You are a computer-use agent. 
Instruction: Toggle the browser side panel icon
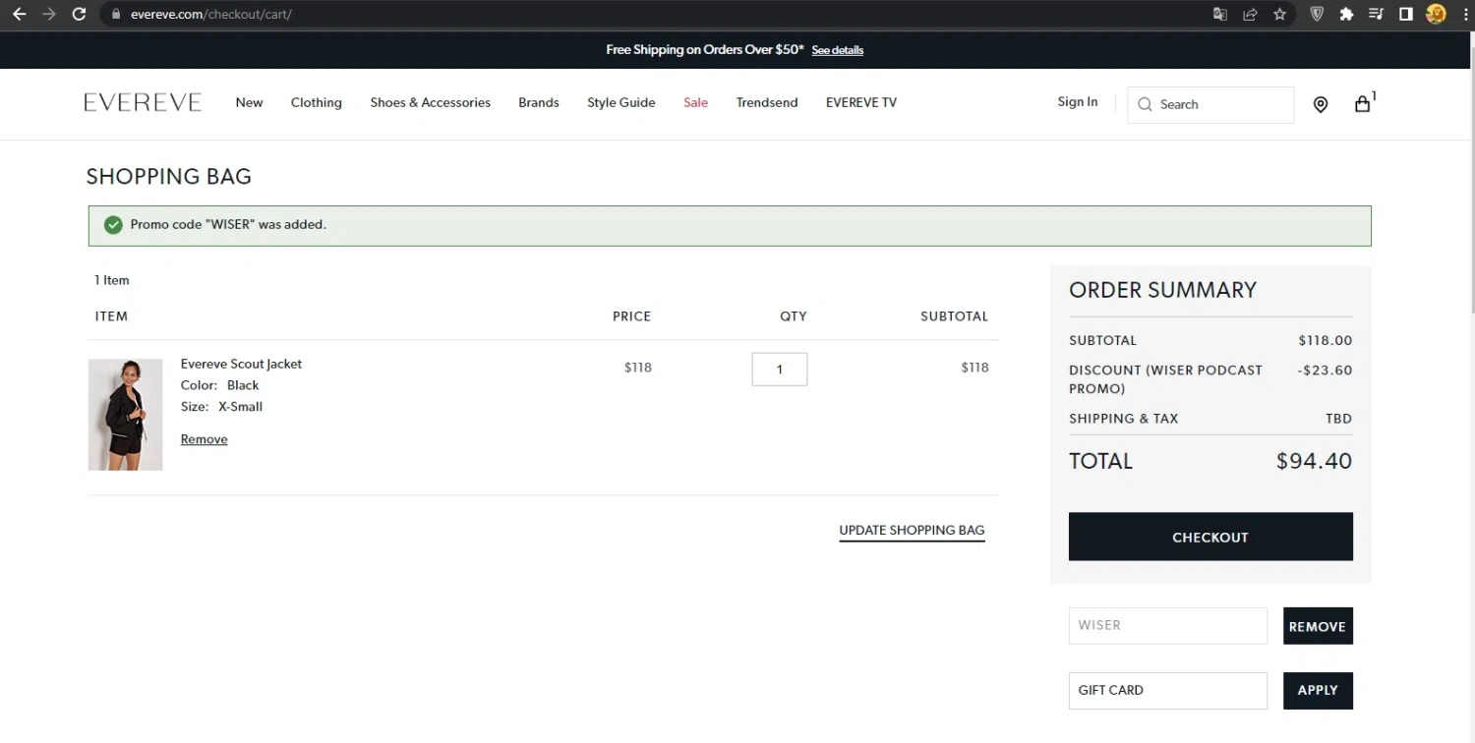1406,14
